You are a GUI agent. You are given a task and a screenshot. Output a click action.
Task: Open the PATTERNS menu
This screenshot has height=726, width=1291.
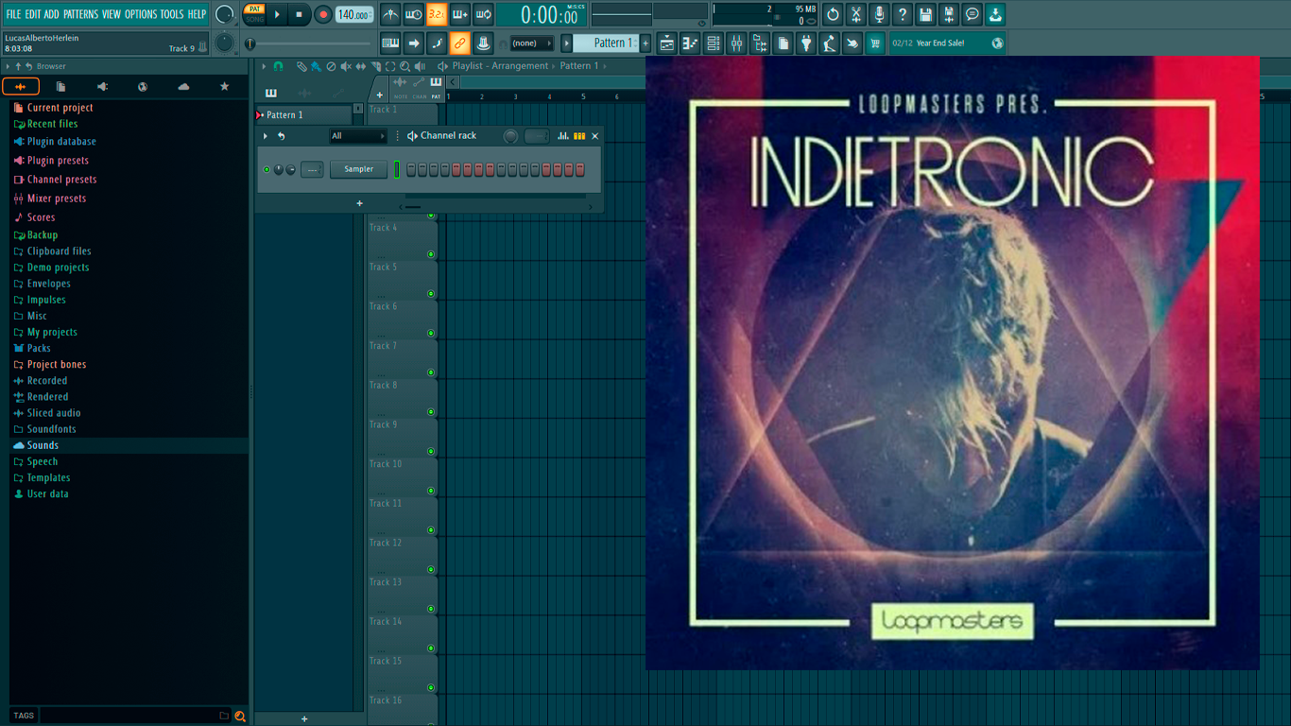(80, 14)
